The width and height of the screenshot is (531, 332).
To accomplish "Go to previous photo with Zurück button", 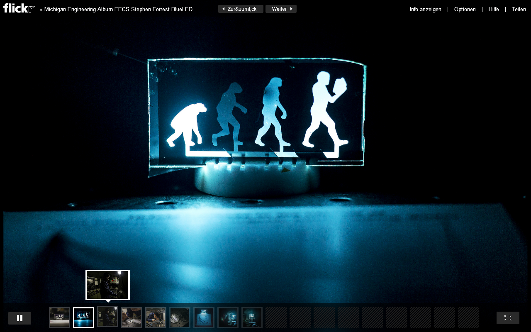I will (x=241, y=9).
